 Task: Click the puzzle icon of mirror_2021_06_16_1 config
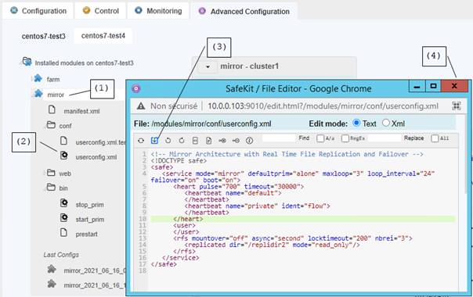pyautogui.click(x=52, y=284)
